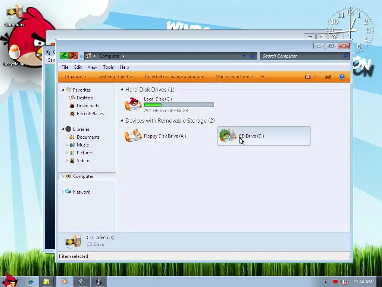
Task: Collapse Devices with Removable Storage group
Action: click(122, 120)
